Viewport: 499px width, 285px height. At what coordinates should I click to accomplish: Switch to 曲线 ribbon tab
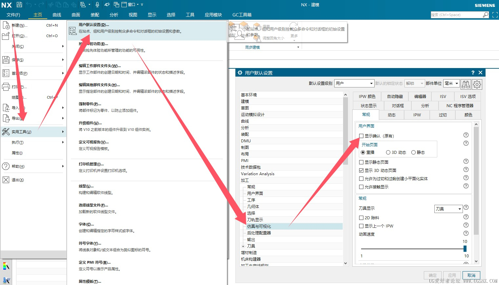(57, 15)
